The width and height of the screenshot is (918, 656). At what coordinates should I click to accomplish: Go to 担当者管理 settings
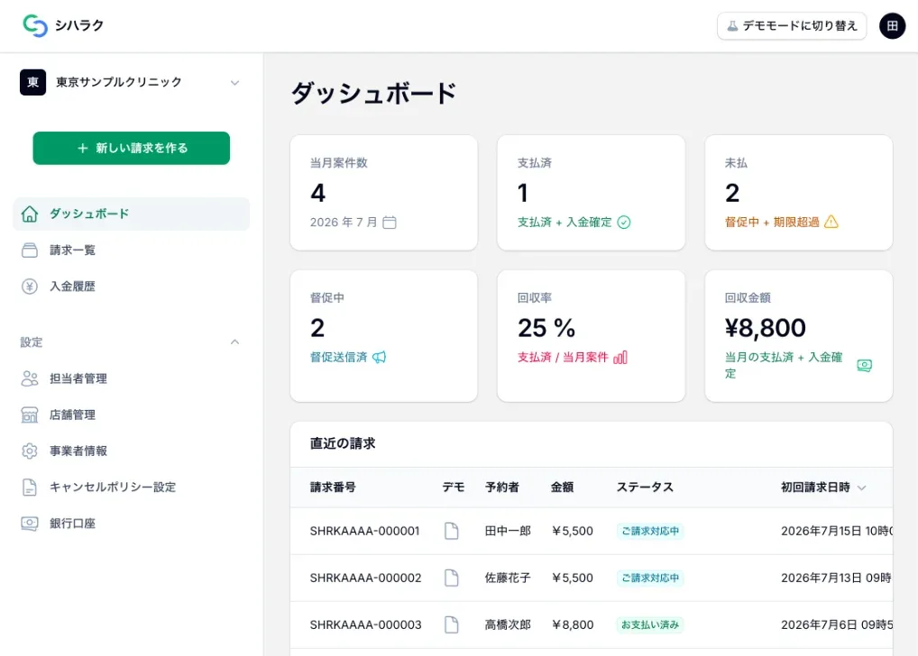[x=131, y=378]
